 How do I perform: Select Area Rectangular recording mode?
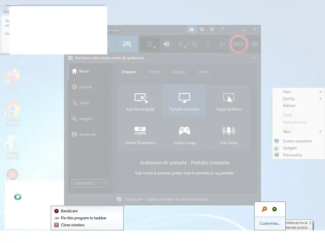(x=140, y=101)
